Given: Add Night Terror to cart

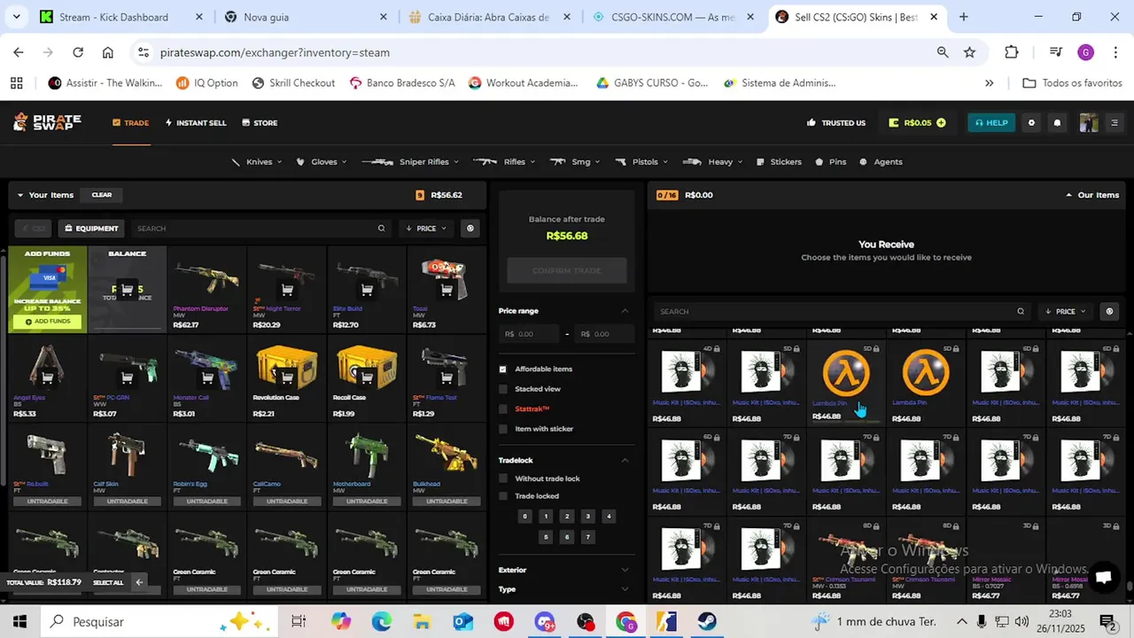Looking at the screenshot, I should [x=287, y=290].
